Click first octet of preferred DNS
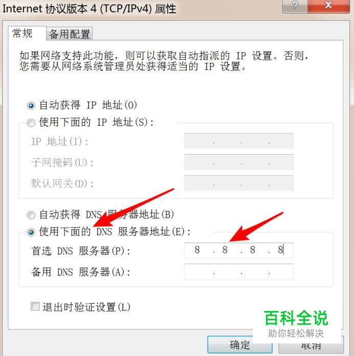 coord(197,250)
